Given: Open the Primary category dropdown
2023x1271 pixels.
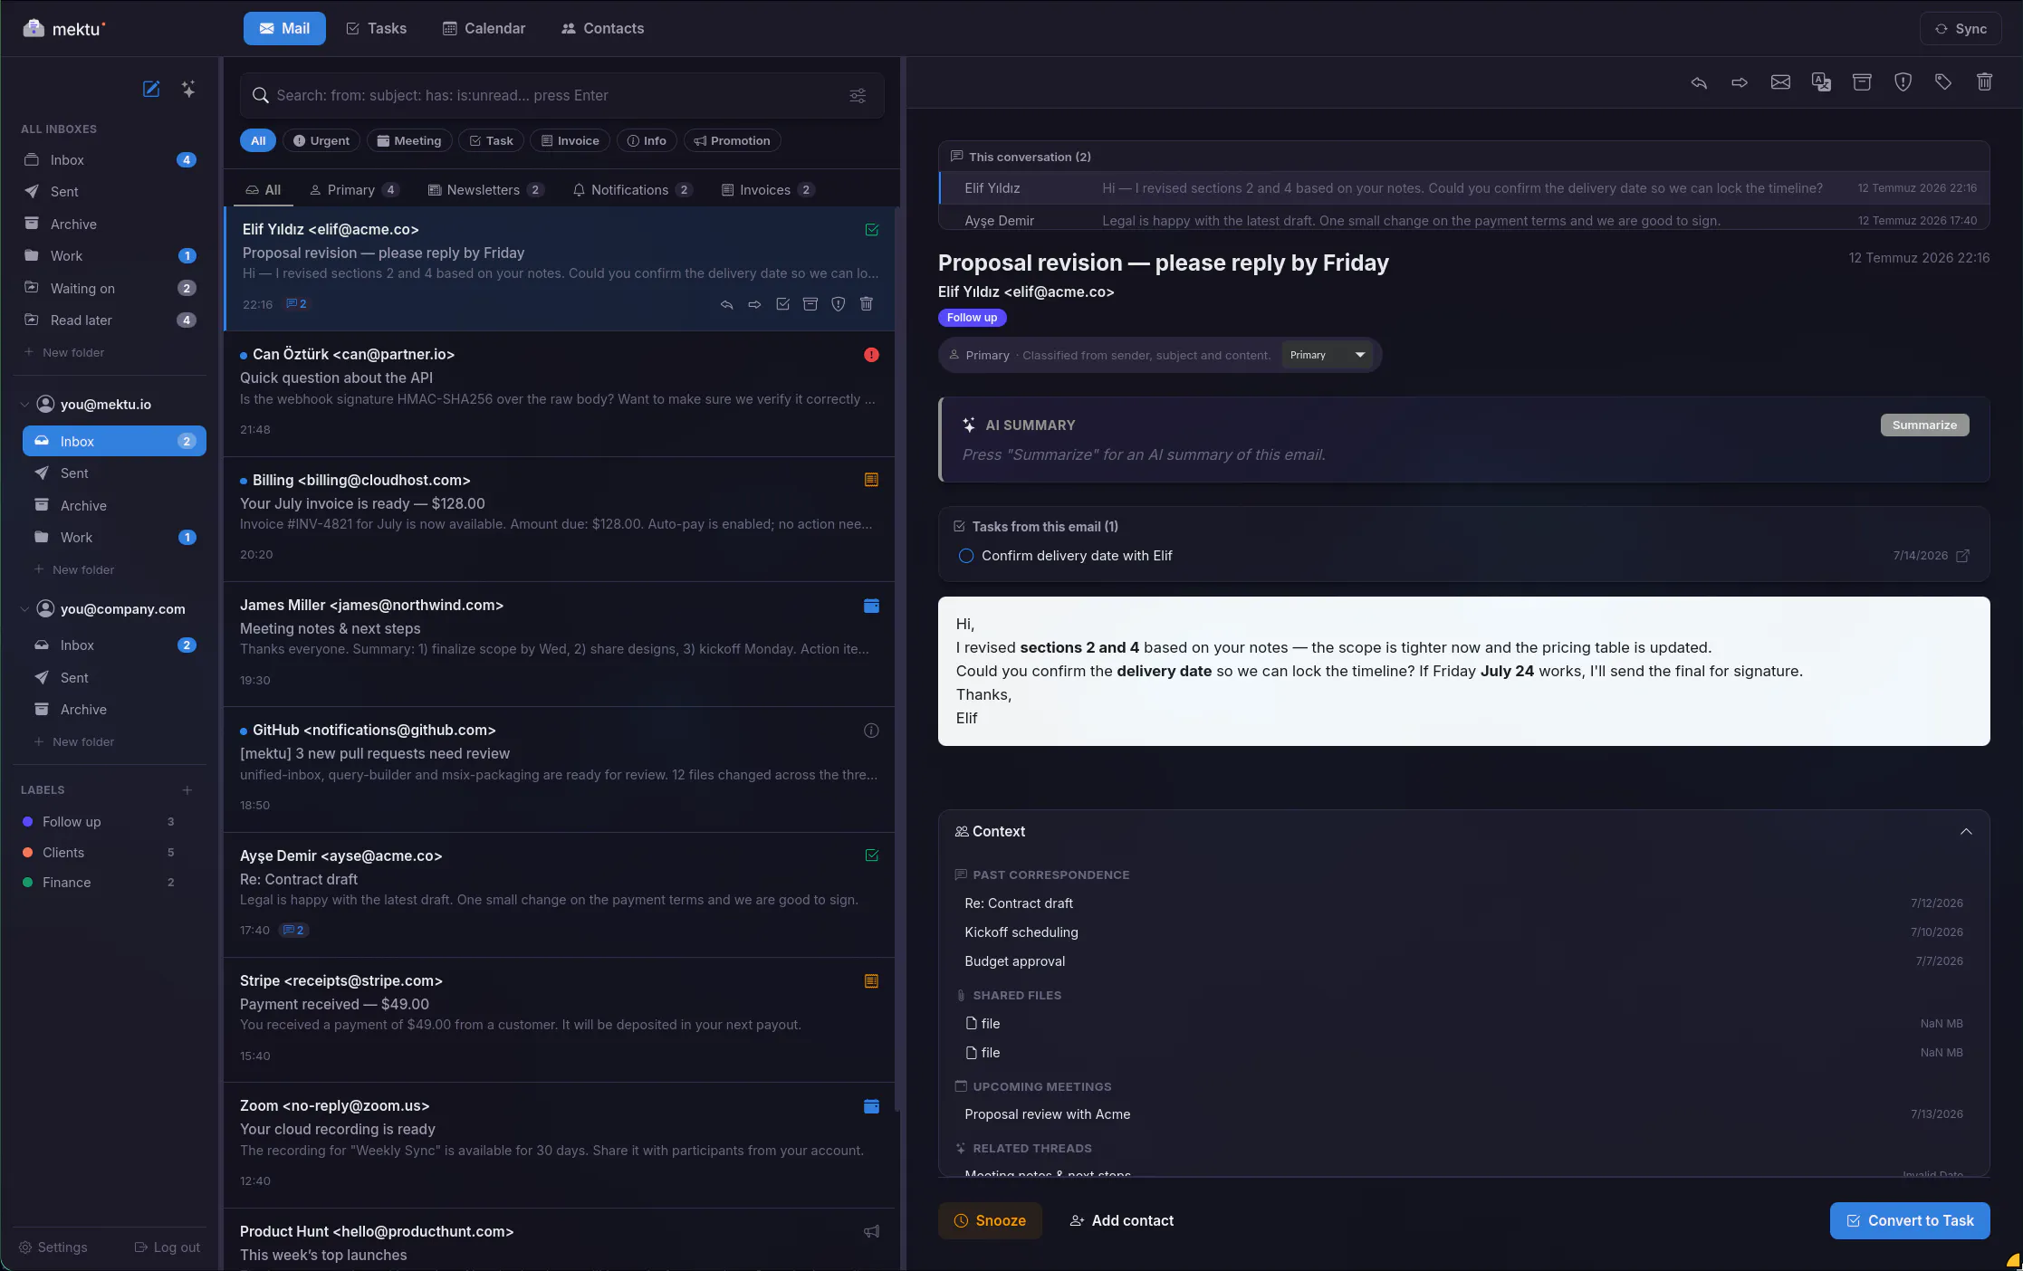Looking at the screenshot, I should pos(1327,355).
